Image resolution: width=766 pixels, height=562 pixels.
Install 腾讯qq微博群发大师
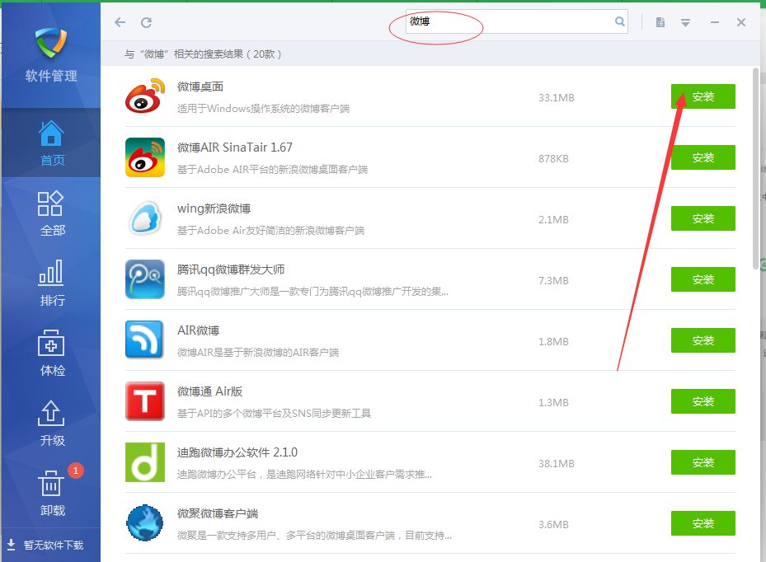703,279
